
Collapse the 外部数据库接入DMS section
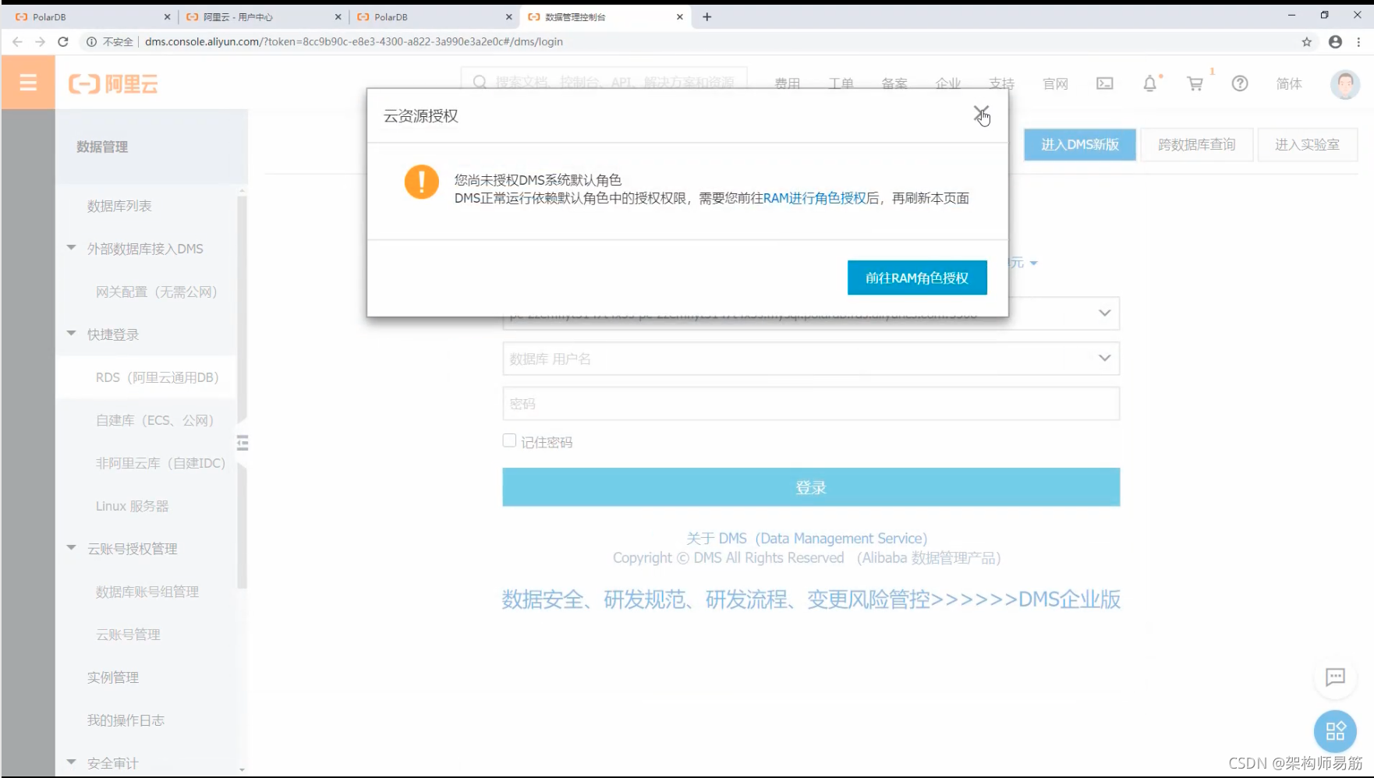pyautogui.click(x=71, y=248)
